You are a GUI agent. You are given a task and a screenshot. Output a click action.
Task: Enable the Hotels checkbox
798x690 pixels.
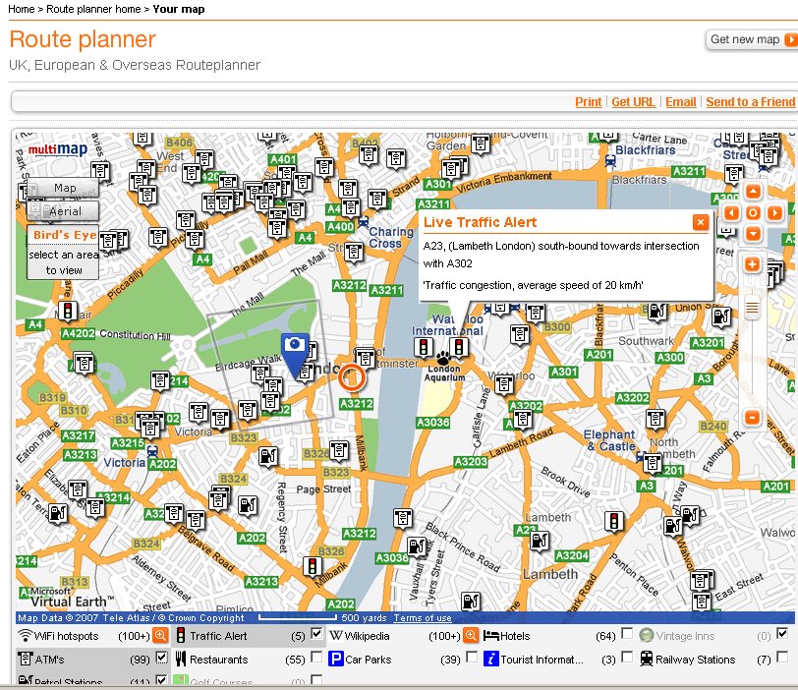pos(628,634)
